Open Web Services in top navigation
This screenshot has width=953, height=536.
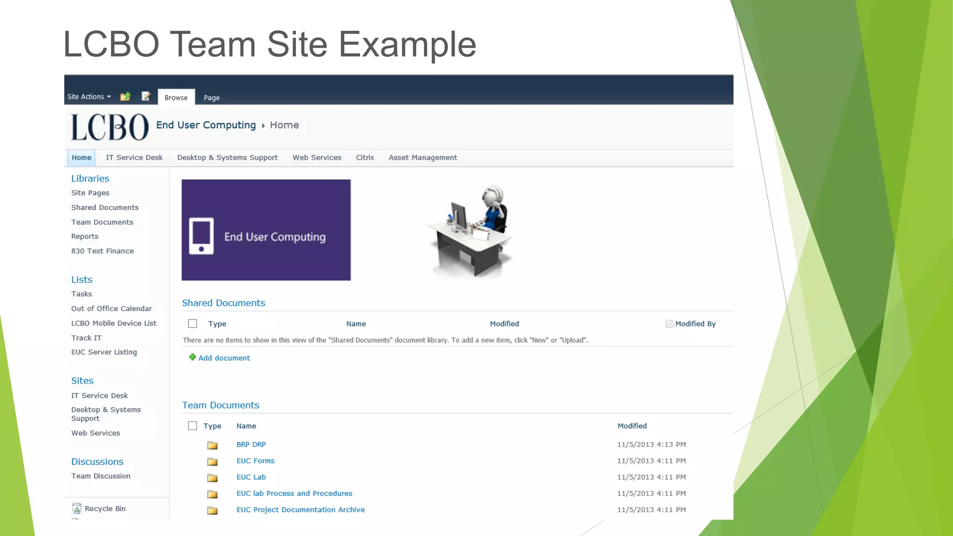point(317,158)
